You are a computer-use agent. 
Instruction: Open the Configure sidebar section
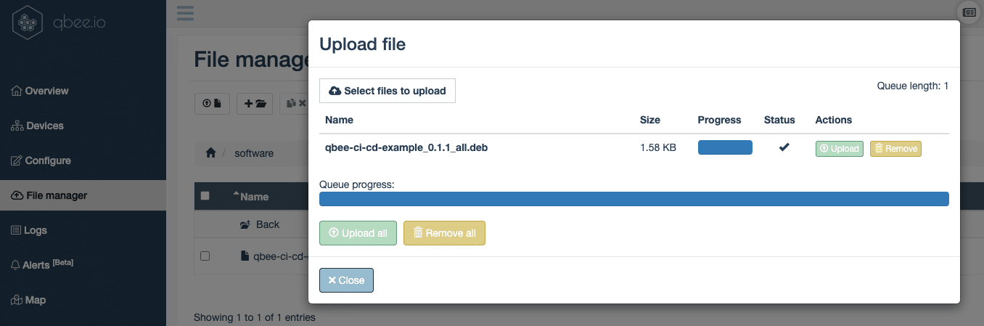[47, 160]
